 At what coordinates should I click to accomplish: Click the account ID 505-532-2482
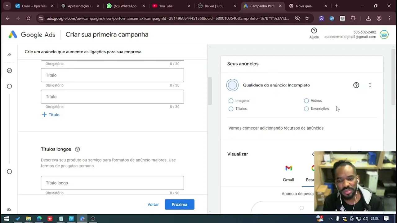pyautogui.click(x=365, y=32)
